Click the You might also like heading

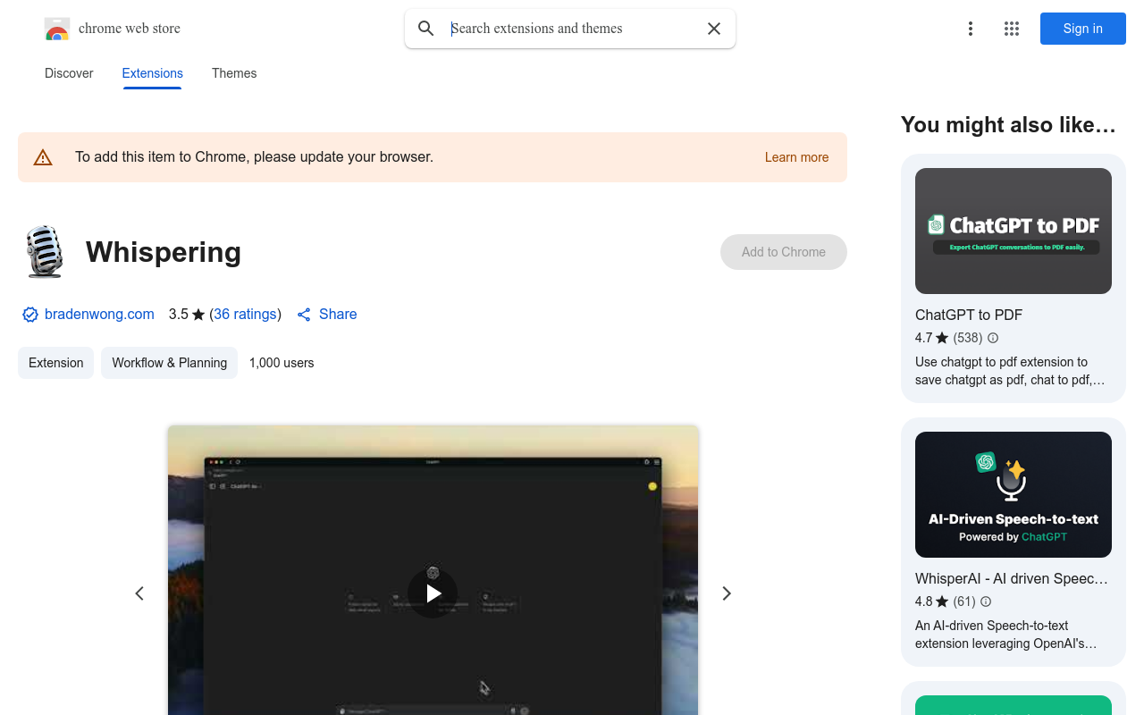[1008, 125]
